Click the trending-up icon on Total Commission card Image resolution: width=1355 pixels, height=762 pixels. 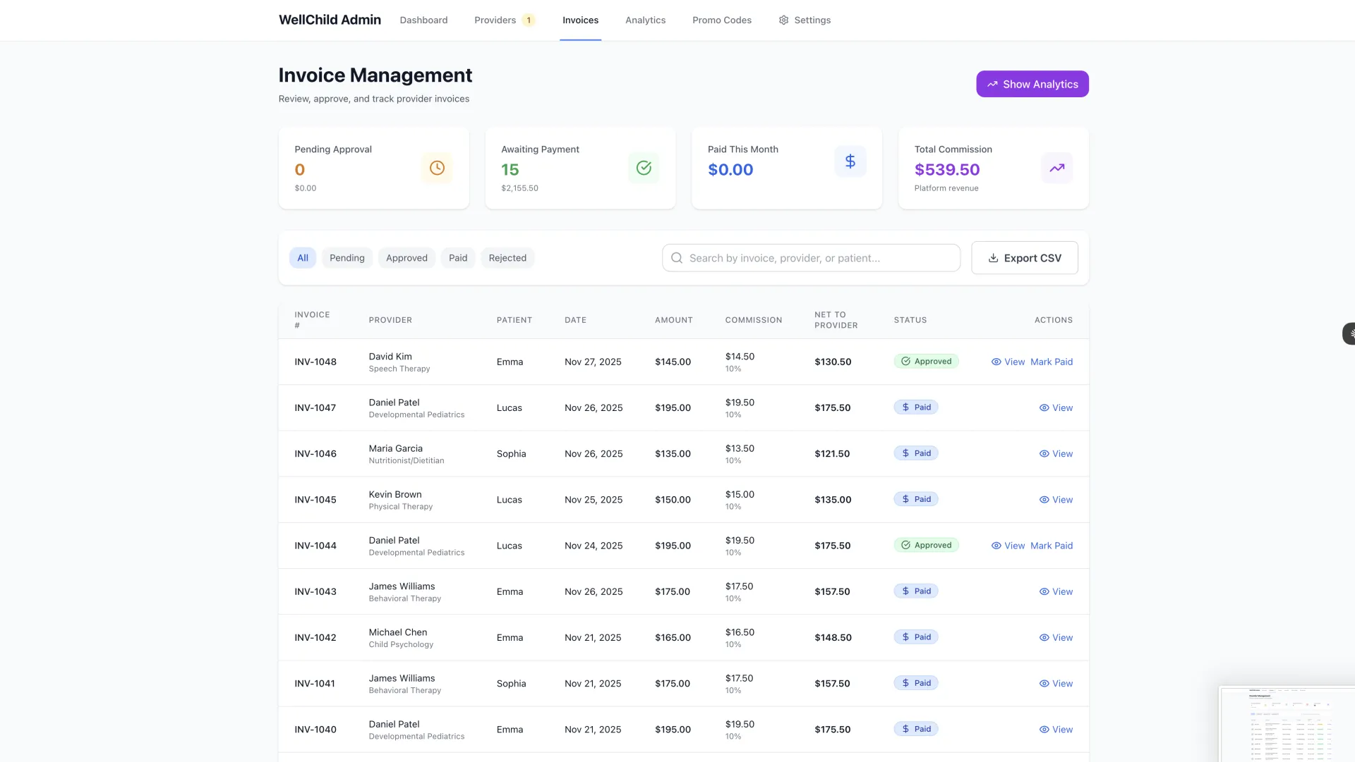[1056, 168]
